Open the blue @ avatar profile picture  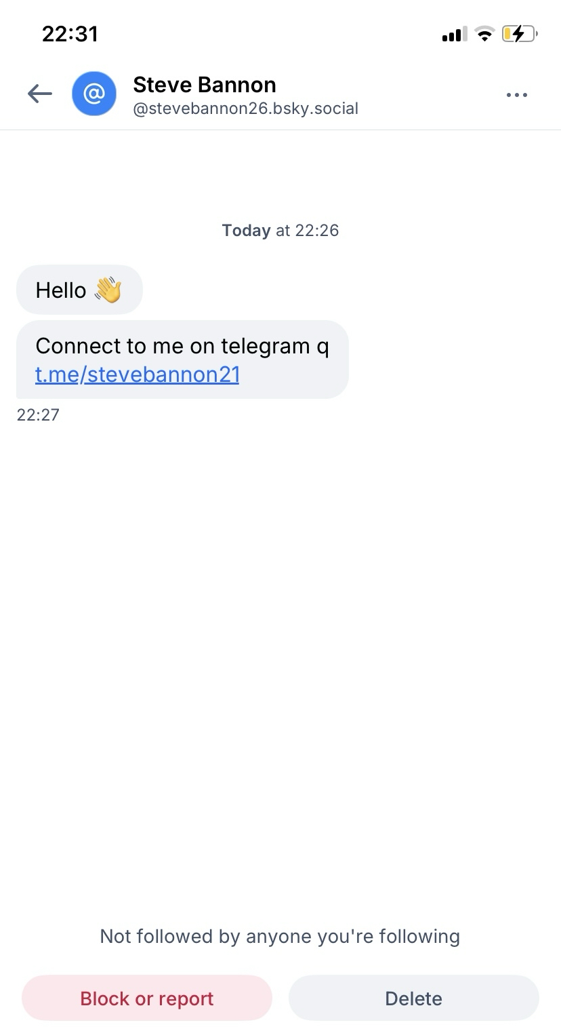[94, 94]
